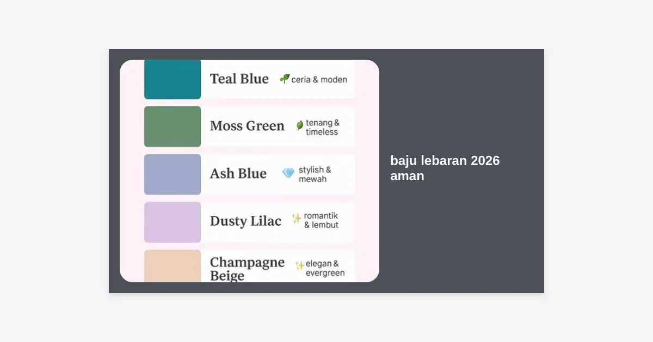This screenshot has height=342, width=653.
Task: Click the 'stylish & mewah' description
Action: coord(315,174)
